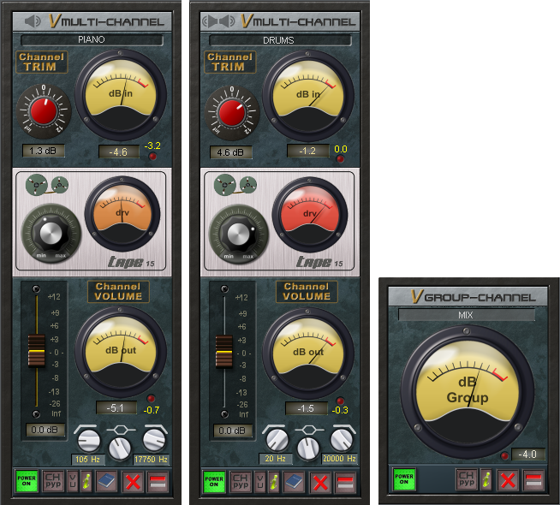This screenshot has height=505, width=560.
Task: Click the red X button on PIANO channel
Action: (x=132, y=481)
